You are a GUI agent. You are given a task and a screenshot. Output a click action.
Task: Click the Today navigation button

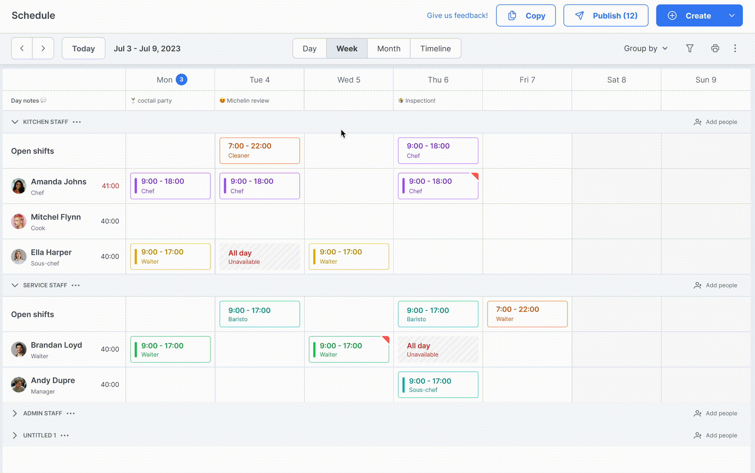click(83, 48)
